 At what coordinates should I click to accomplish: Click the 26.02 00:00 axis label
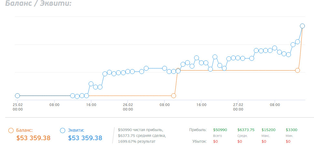pyautogui.click(x=128, y=107)
